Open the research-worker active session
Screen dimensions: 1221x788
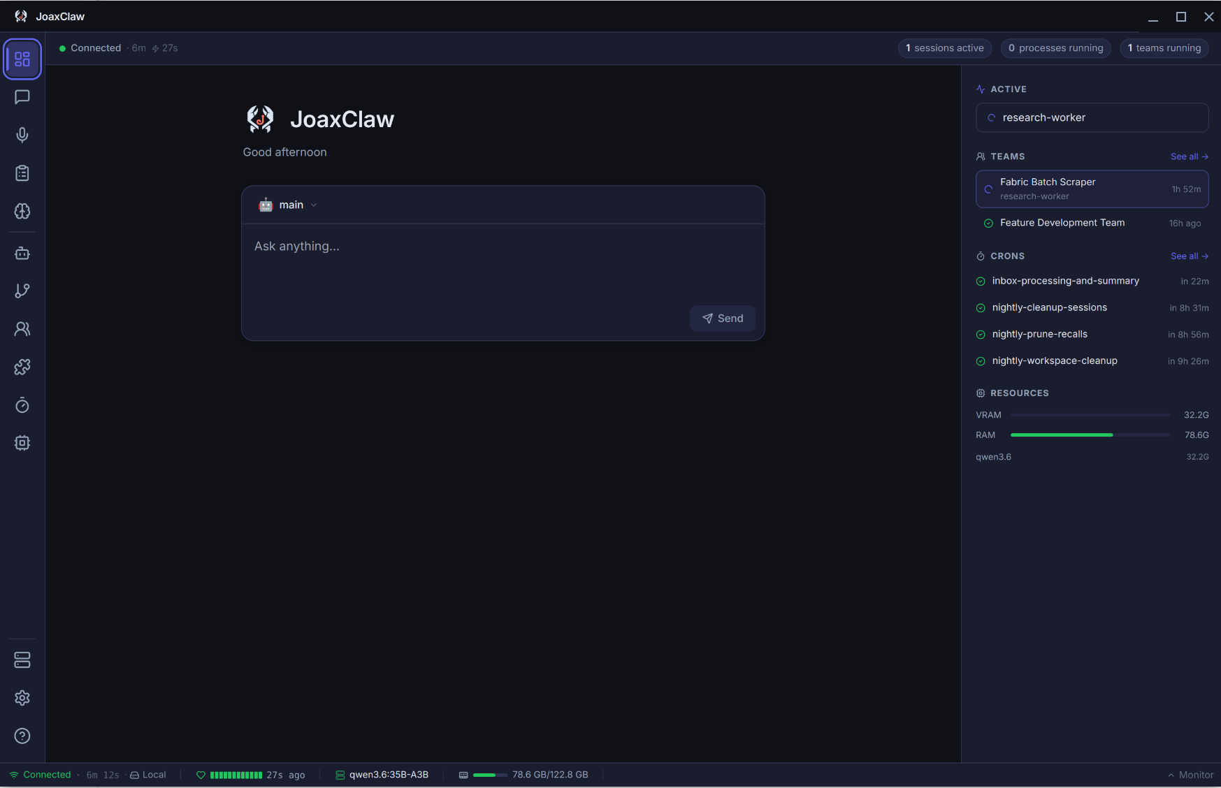1092,117
